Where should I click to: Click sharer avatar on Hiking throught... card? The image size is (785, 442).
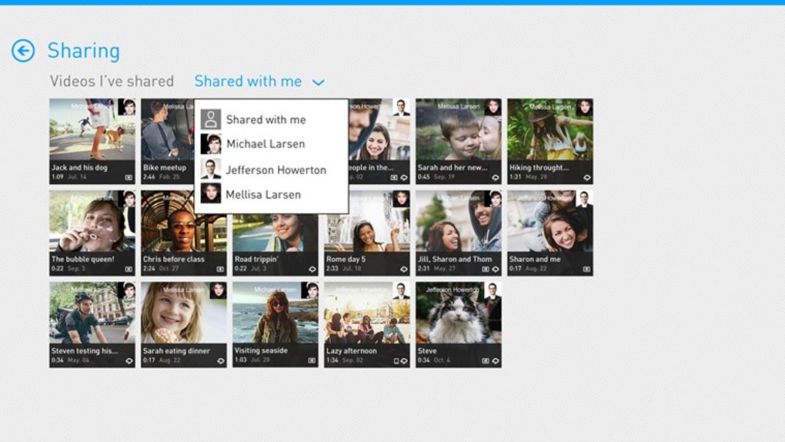[x=585, y=107]
